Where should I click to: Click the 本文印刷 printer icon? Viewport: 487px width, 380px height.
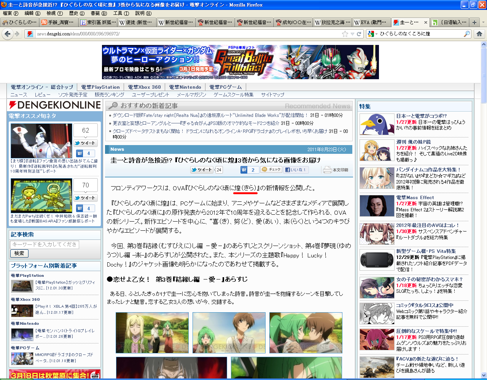click(327, 170)
